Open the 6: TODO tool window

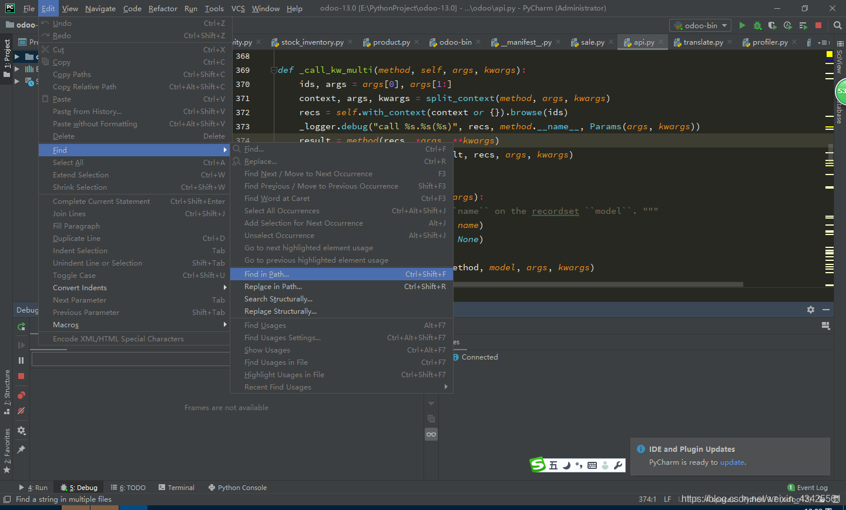128,488
